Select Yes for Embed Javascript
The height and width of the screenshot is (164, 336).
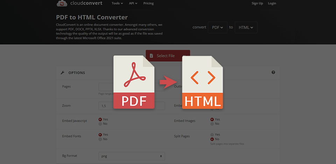tap(100, 120)
